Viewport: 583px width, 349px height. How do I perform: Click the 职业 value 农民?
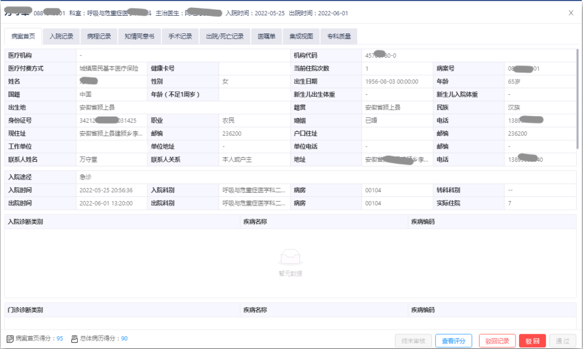click(228, 120)
